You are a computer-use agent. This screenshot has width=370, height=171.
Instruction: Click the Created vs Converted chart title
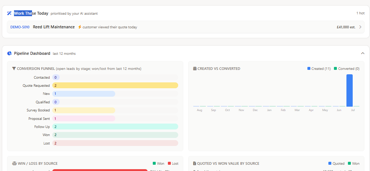219,69
